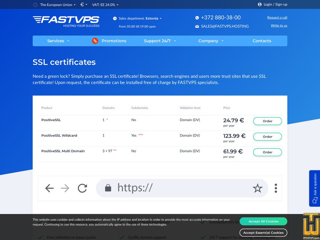320x240 pixels.
Task: Click the forward arrow in https illustration
Action: (x=65, y=188)
